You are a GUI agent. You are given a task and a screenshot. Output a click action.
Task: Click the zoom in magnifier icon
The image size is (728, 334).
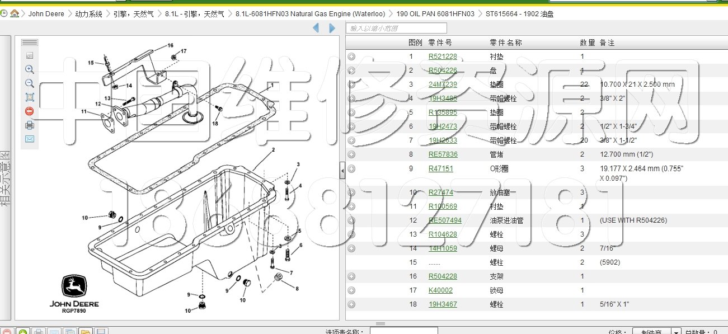(x=30, y=69)
